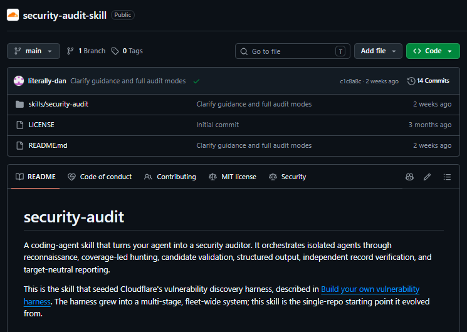The image size is (467, 332).
Task: Click the search magnifier icon in Go to file
Action: [244, 51]
